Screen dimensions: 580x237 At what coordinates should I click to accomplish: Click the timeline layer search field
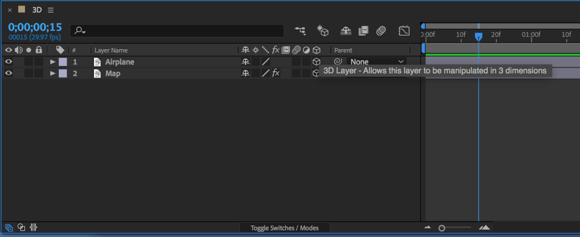[x=177, y=31]
